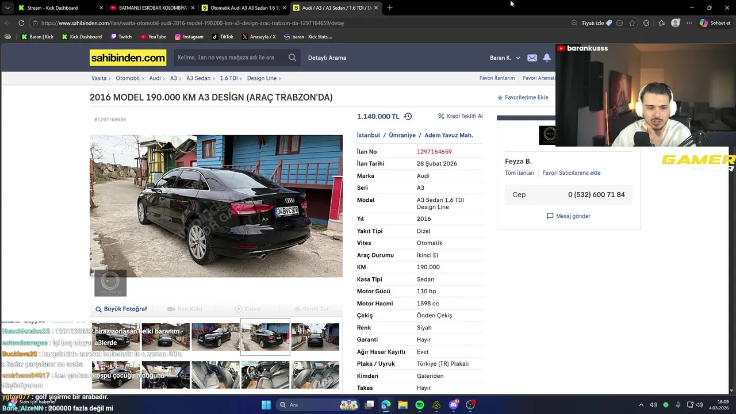
Task: Open the YouTube bookmark
Action: coord(154,37)
